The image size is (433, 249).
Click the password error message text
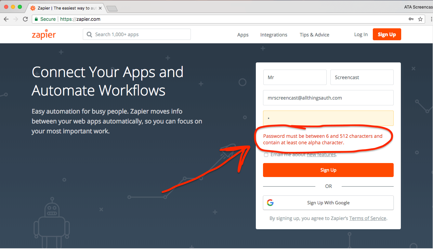click(323, 139)
